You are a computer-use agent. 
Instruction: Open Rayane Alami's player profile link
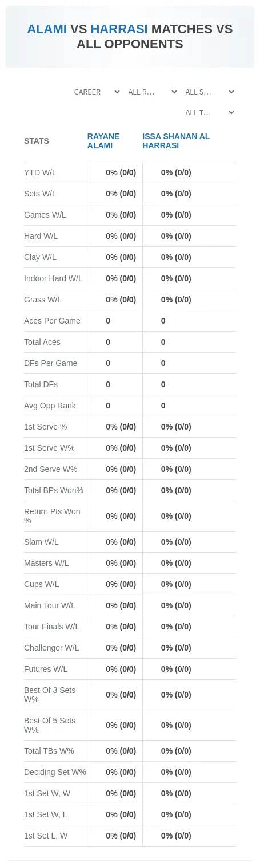point(103,141)
